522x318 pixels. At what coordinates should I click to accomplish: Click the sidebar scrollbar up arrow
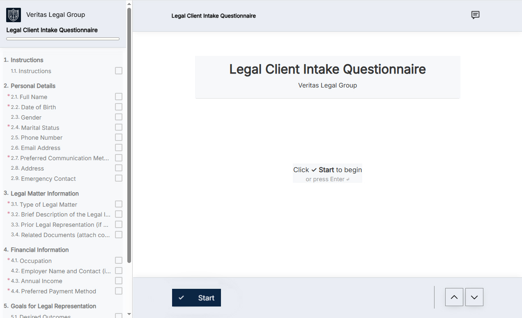(129, 4)
